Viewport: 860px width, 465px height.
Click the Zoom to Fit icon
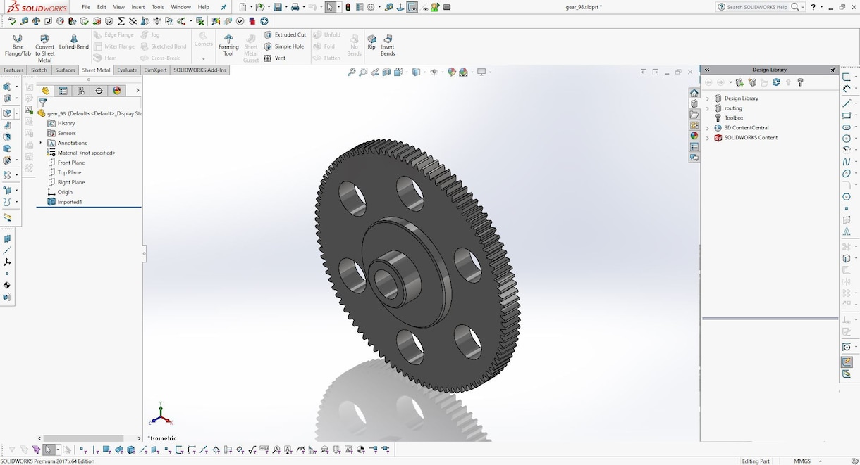352,72
